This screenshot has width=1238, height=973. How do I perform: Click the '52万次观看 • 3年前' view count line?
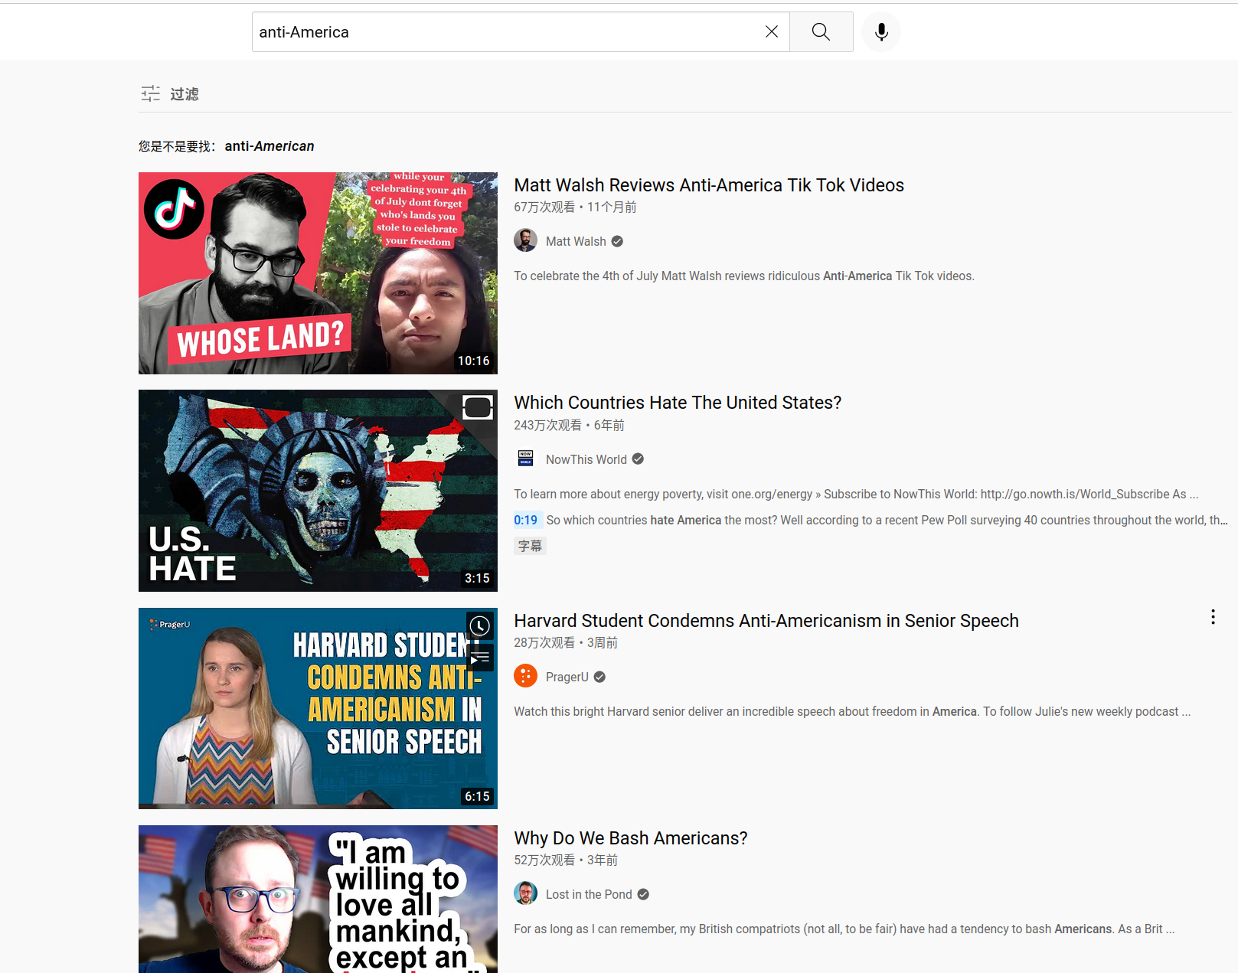[566, 860]
